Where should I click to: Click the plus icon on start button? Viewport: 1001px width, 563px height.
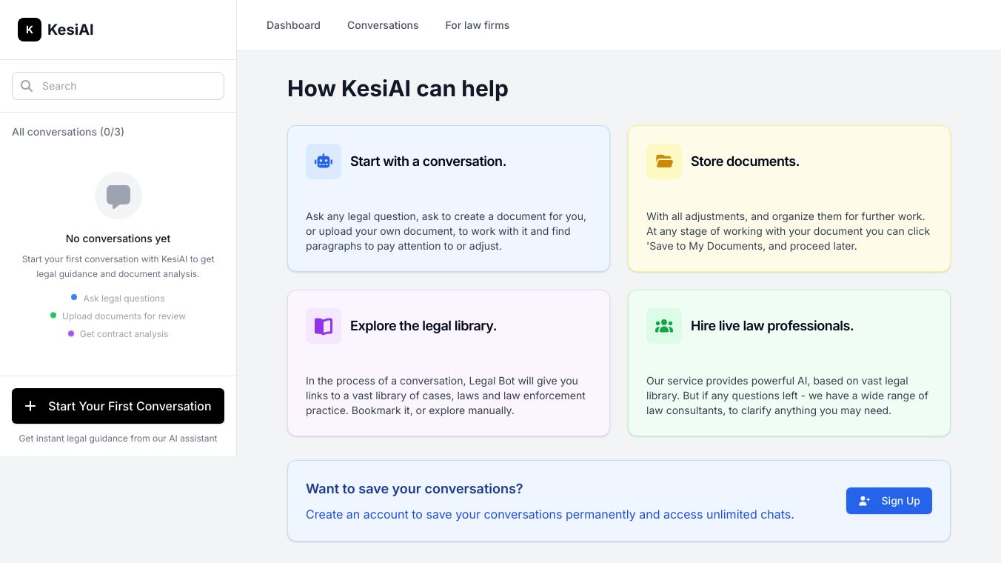click(30, 406)
